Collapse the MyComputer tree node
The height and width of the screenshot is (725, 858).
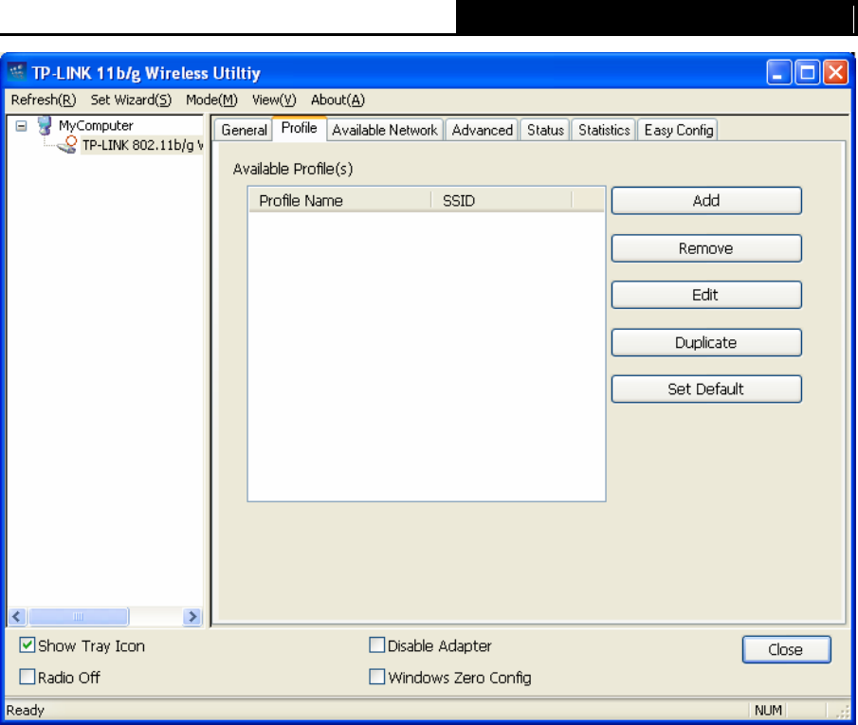pyautogui.click(x=21, y=126)
